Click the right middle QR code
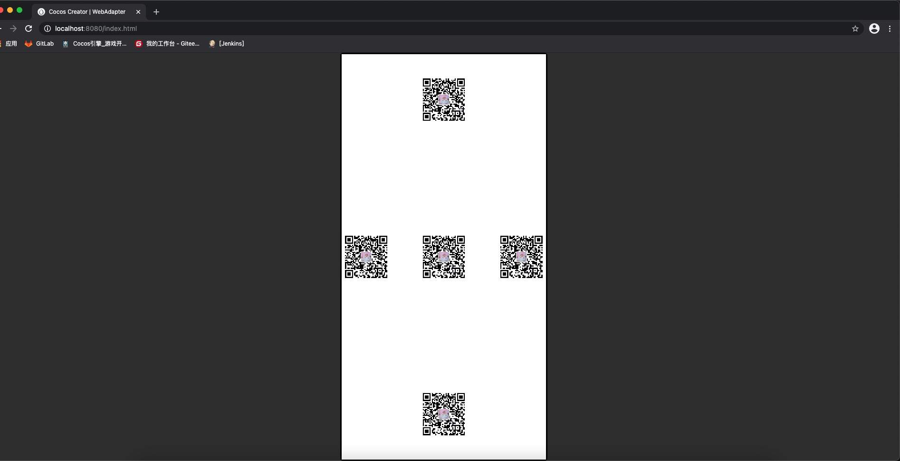The image size is (900, 461). pyautogui.click(x=521, y=257)
